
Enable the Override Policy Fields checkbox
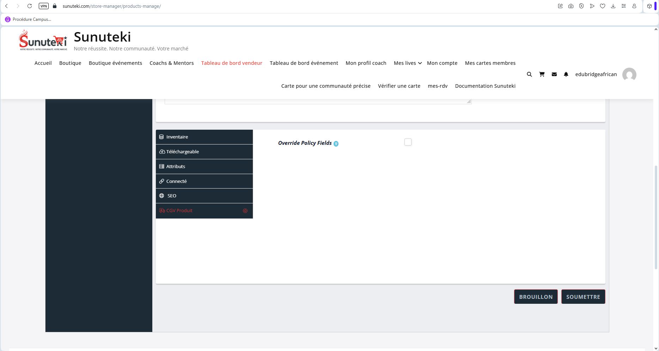click(408, 142)
